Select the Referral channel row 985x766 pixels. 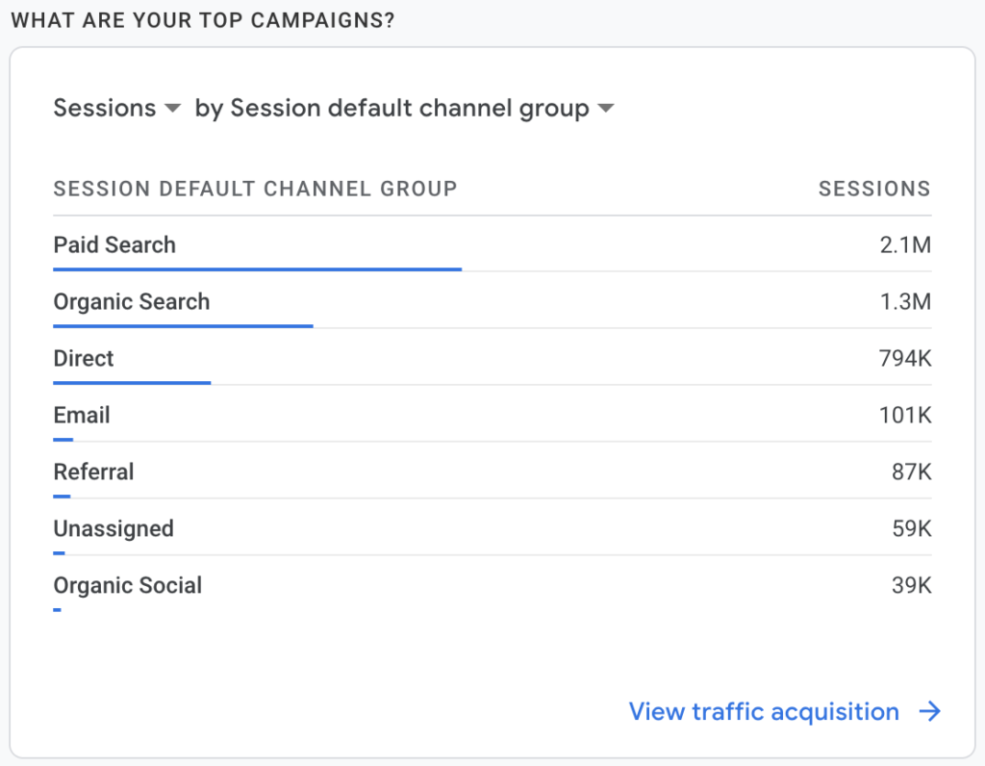click(492, 472)
